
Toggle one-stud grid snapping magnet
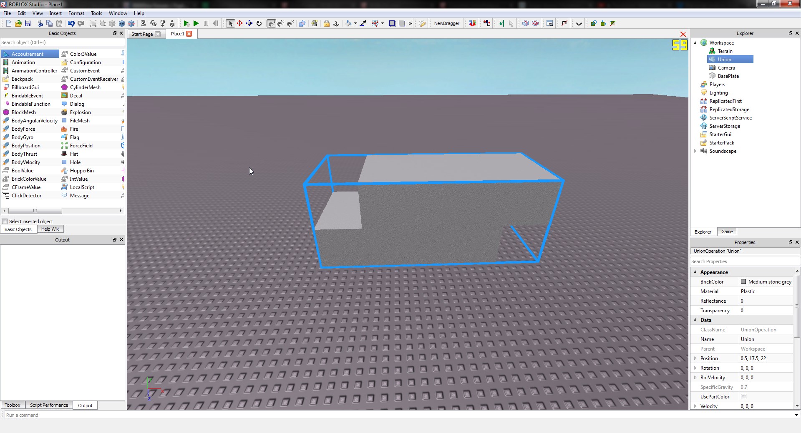click(x=271, y=23)
